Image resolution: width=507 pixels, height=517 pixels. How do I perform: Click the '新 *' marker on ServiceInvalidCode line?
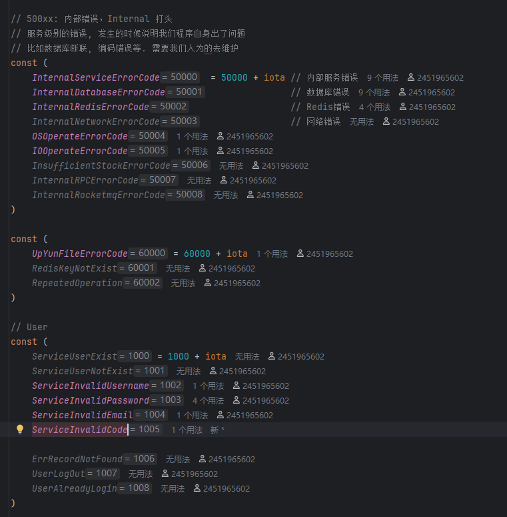217,430
